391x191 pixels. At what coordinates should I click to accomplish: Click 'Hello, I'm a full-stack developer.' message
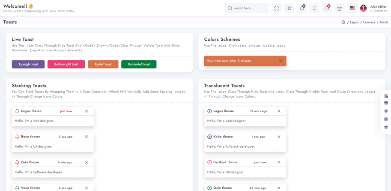231,146
